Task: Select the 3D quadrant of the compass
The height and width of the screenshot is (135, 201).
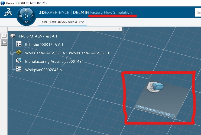Action: (20, 16)
